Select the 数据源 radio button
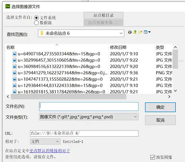 tap(36, 23)
